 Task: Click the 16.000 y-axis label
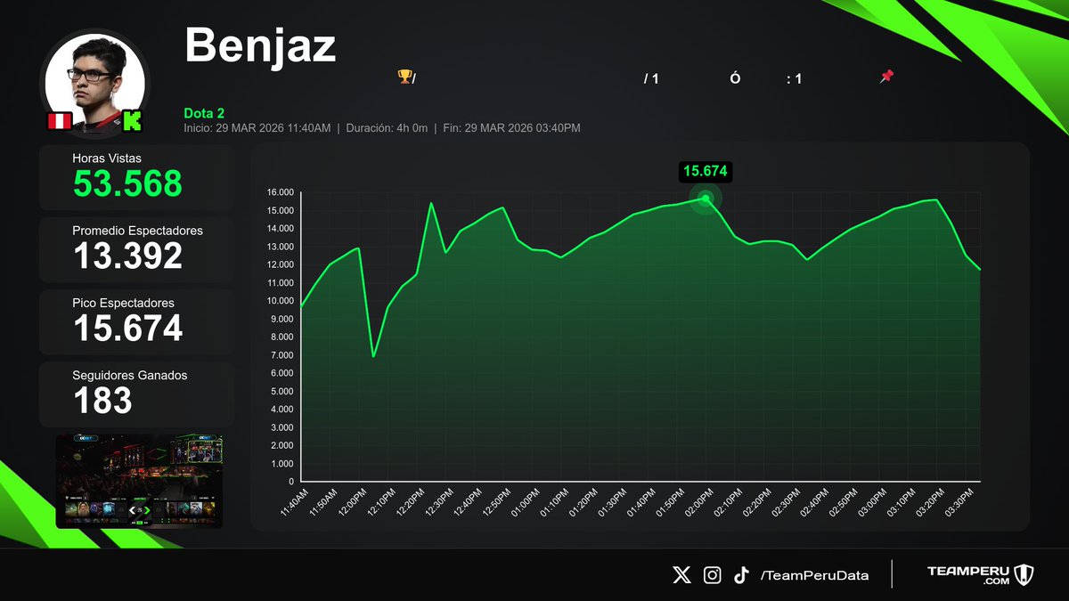tap(281, 192)
